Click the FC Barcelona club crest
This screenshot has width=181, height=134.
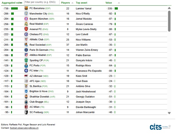coord(26,8)
